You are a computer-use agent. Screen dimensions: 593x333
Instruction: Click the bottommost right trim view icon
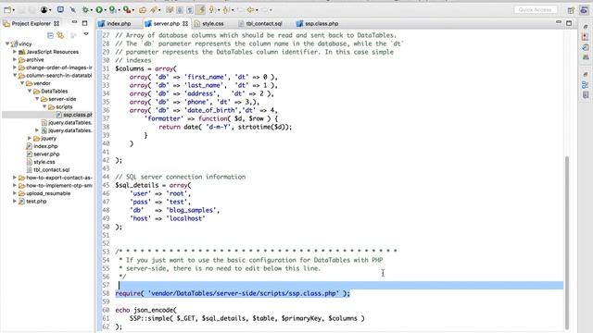586,94
